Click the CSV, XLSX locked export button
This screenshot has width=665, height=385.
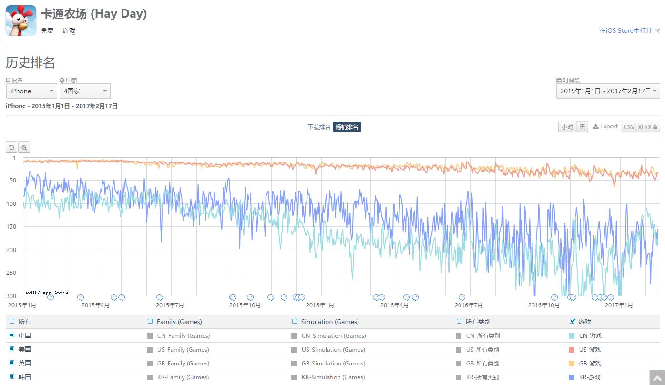coord(640,127)
